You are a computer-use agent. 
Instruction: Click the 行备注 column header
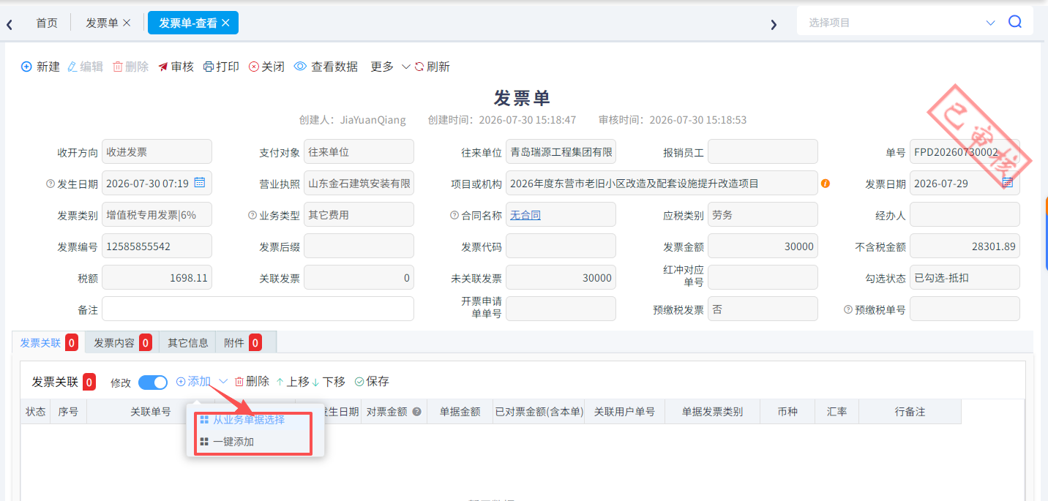click(910, 412)
